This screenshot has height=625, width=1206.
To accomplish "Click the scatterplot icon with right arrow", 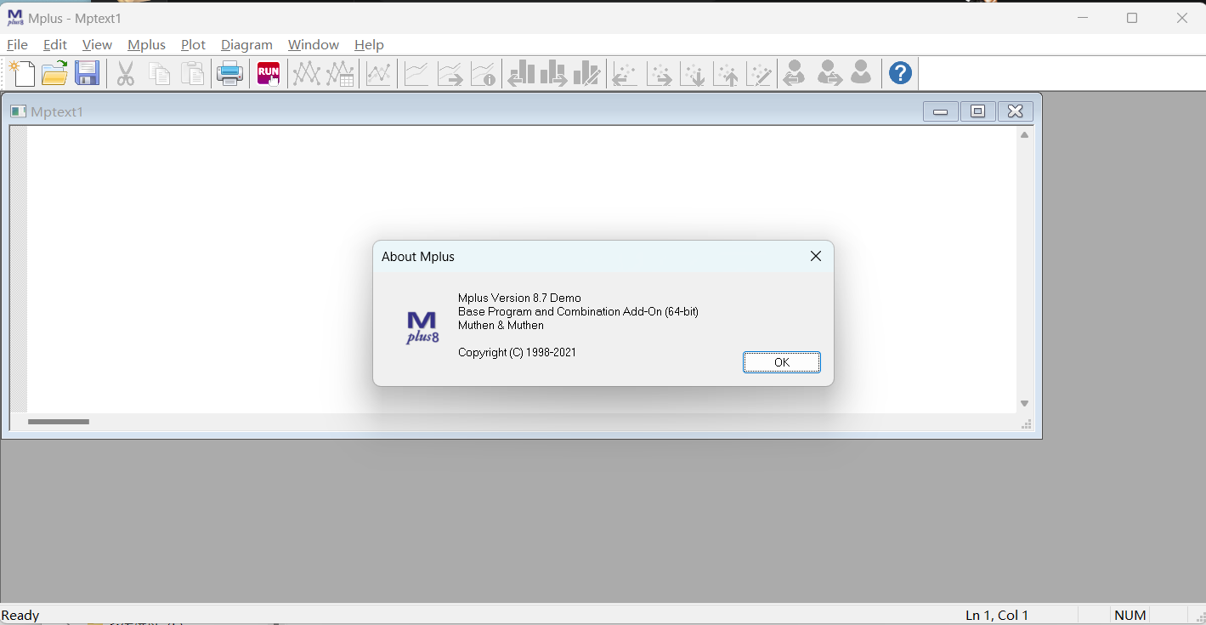I will coord(659,74).
